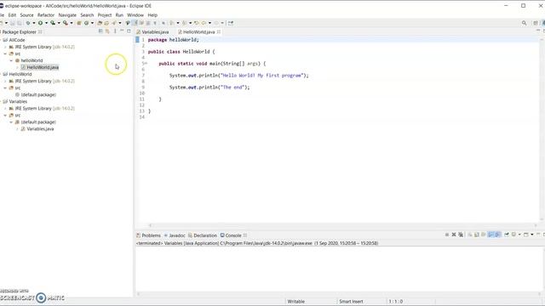Screen dimensions: 545x306
Task: Click the External Tools run icon
Action: [x=66, y=23]
